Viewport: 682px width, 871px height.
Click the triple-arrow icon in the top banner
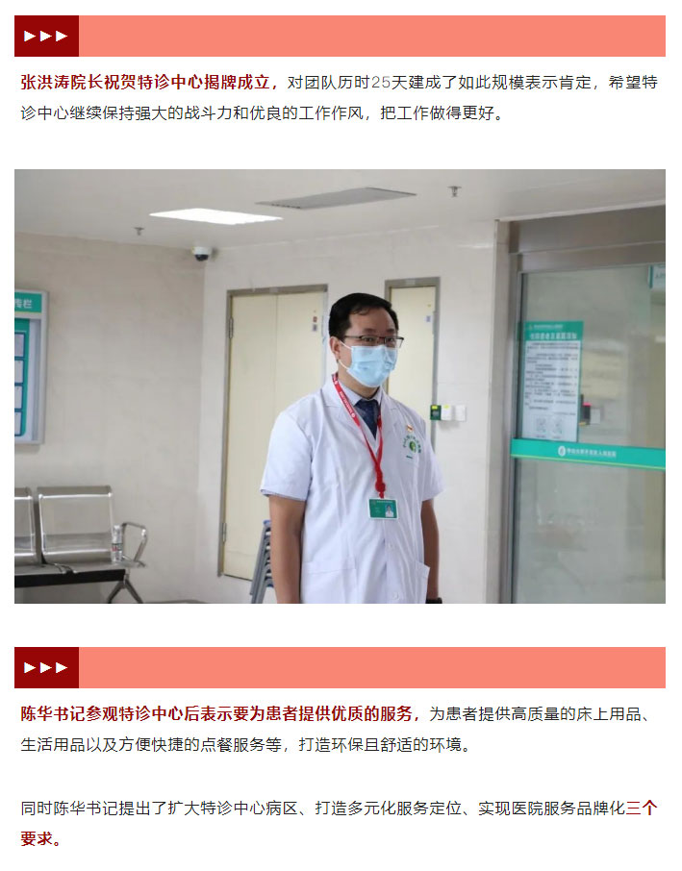coord(46,37)
